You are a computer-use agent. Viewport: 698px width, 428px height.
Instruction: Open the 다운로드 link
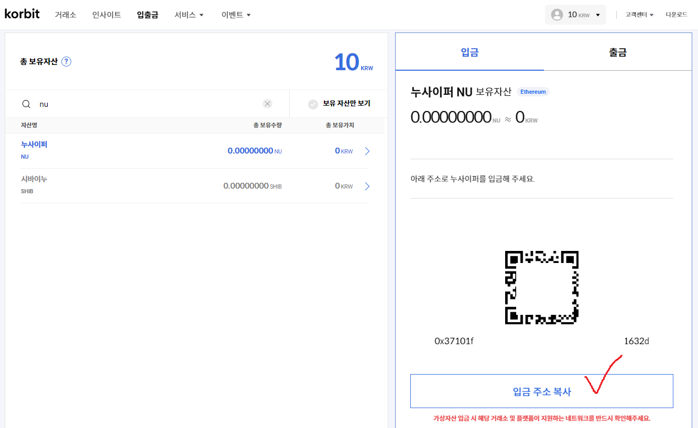click(677, 15)
